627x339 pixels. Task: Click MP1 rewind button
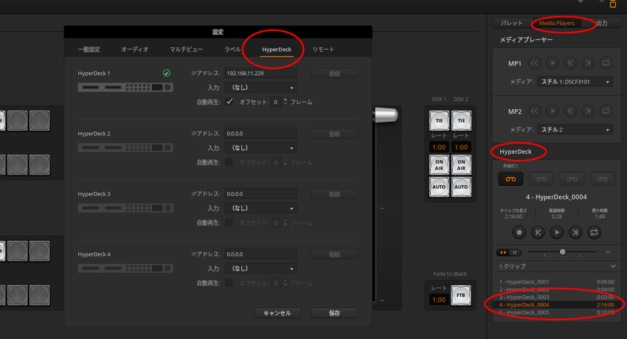click(x=535, y=63)
